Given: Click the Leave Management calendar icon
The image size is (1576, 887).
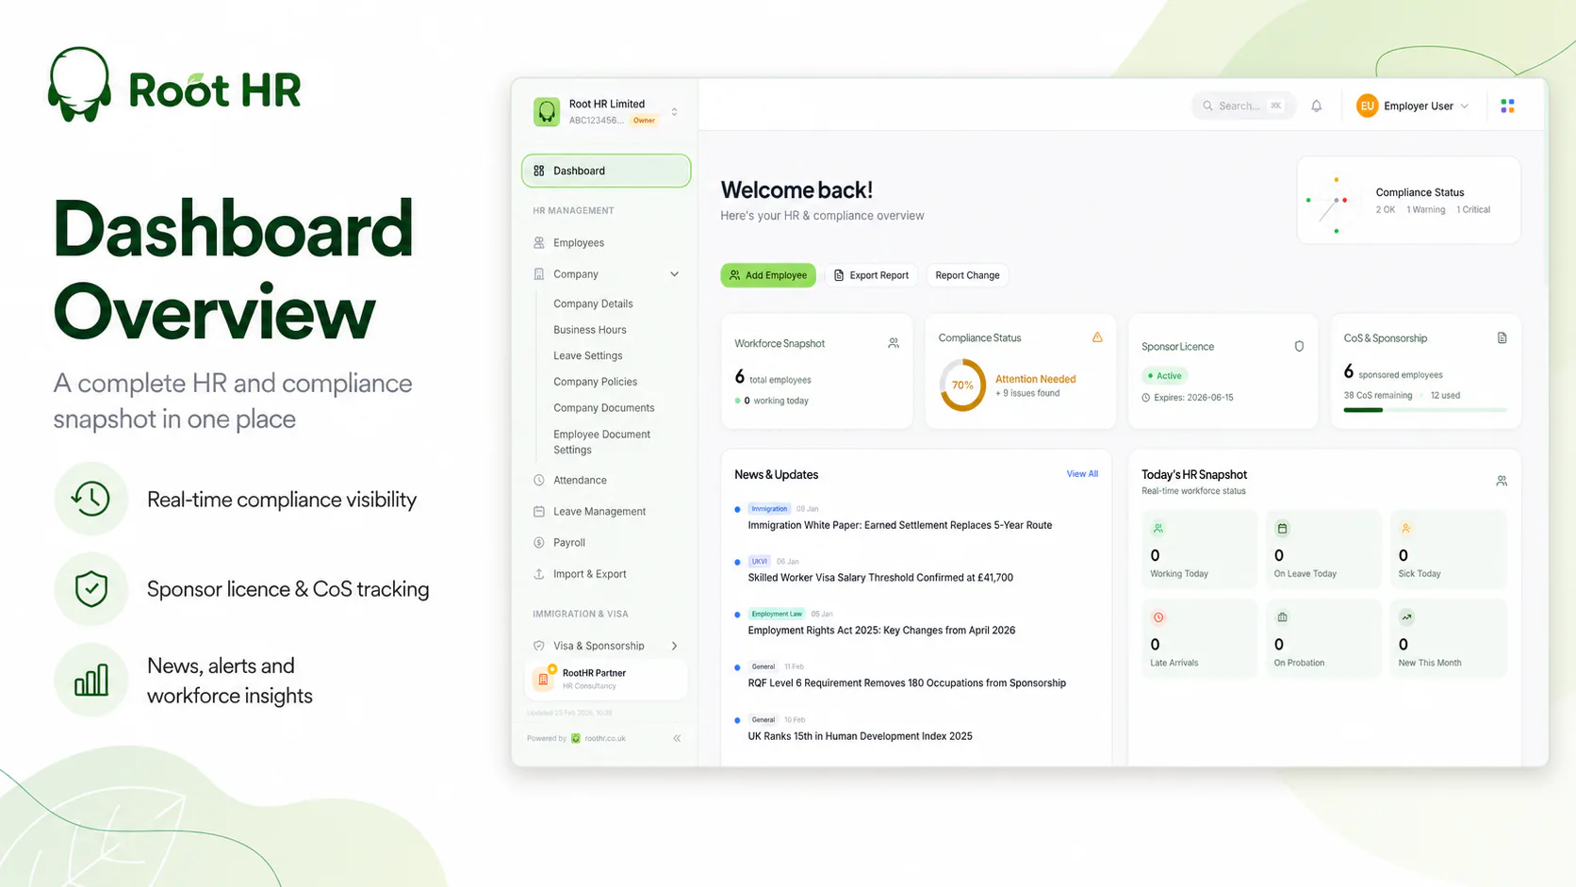Looking at the screenshot, I should 539,511.
